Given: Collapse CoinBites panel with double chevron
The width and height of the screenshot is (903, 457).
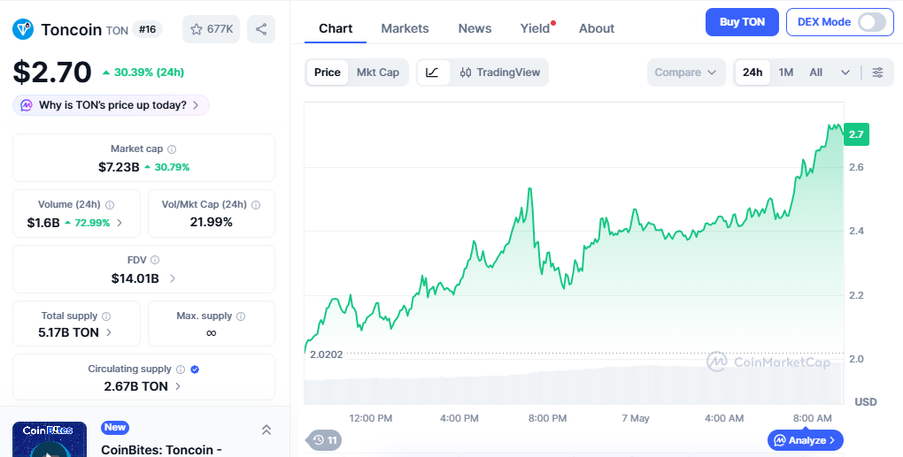Looking at the screenshot, I should pos(266,430).
